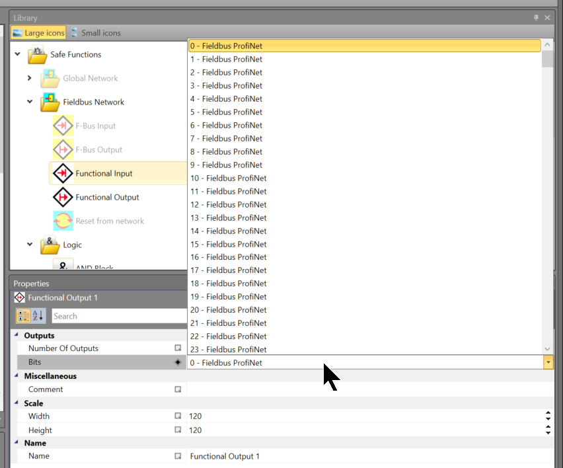The width and height of the screenshot is (563, 468).
Task: Decrease the Width value
Action: pyautogui.click(x=548, y=419)
